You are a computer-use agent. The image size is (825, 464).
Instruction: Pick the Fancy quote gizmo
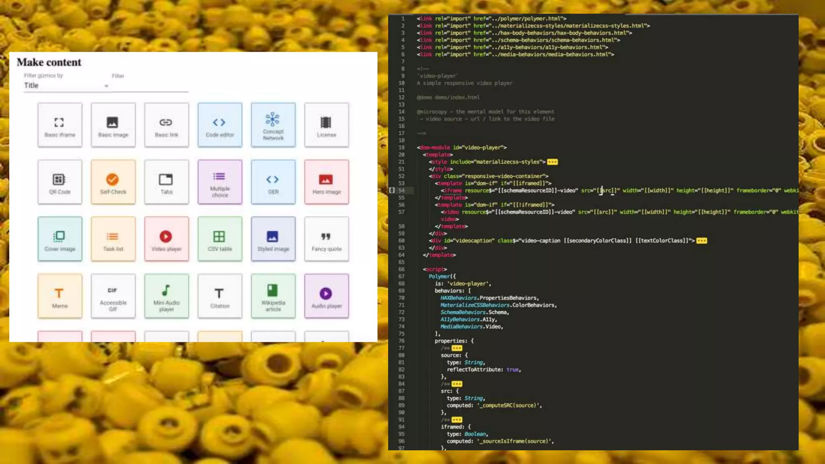pyautogui.click(x=326, y=239)
